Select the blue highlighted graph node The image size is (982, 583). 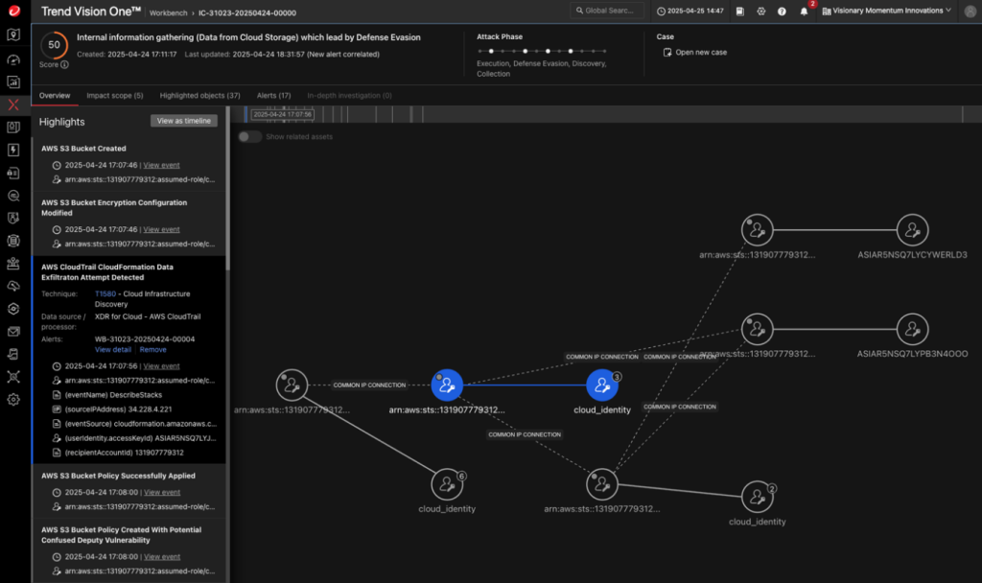point(448,385)
